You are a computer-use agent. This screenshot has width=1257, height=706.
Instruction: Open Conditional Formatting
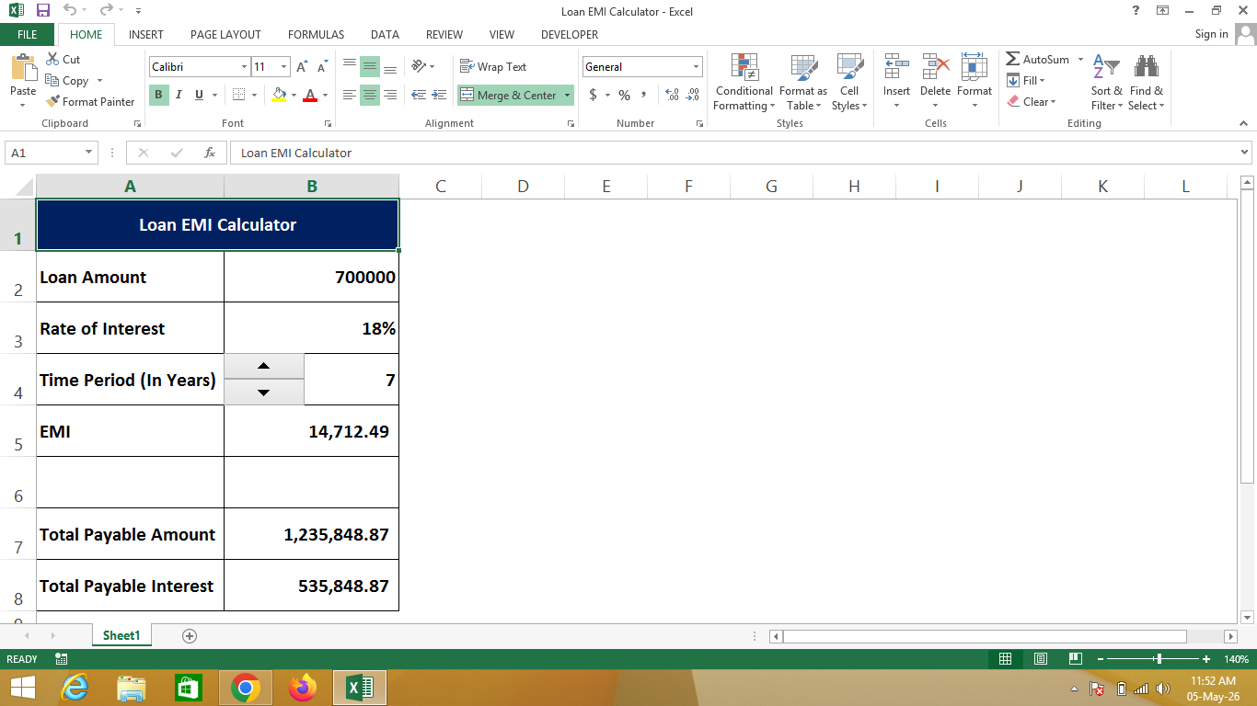pyautogui.click(x=744, y=83)
